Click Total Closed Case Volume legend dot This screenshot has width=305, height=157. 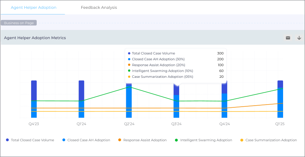(7, 140)
